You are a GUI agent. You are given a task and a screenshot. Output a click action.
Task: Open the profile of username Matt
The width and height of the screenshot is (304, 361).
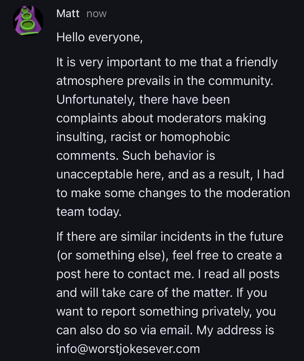point(68,14)
